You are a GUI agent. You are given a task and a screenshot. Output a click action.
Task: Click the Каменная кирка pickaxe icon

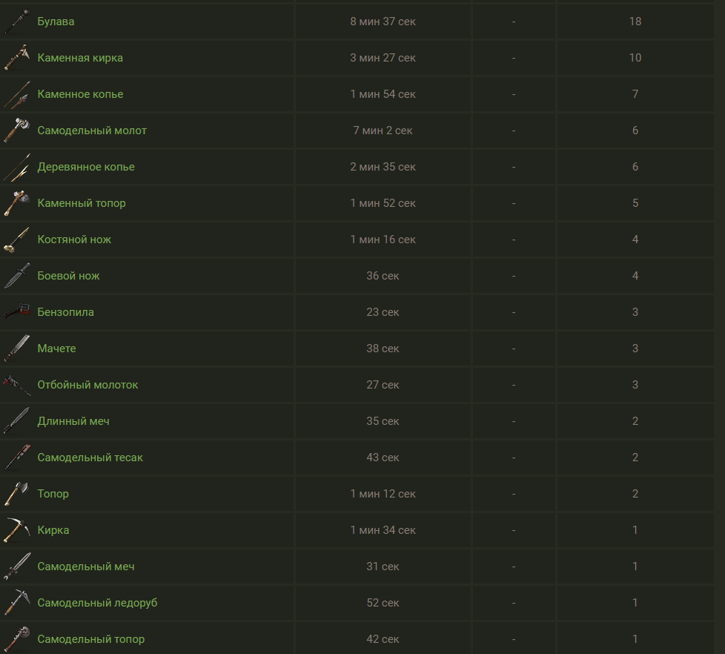point(17,58)
